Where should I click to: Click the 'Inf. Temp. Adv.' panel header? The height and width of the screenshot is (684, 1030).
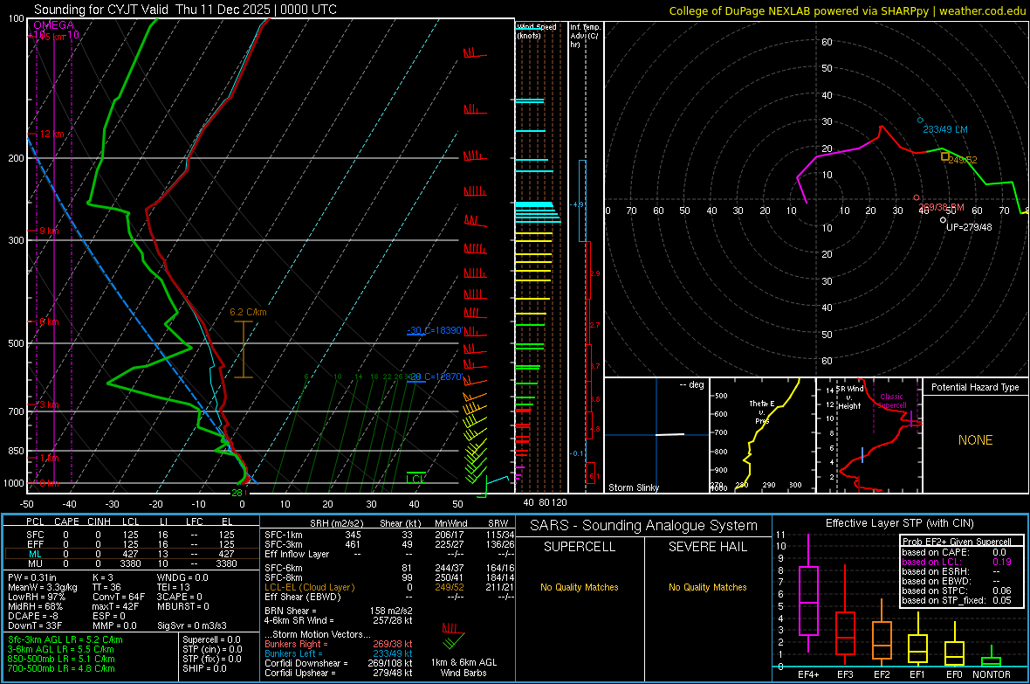(585, 36)
